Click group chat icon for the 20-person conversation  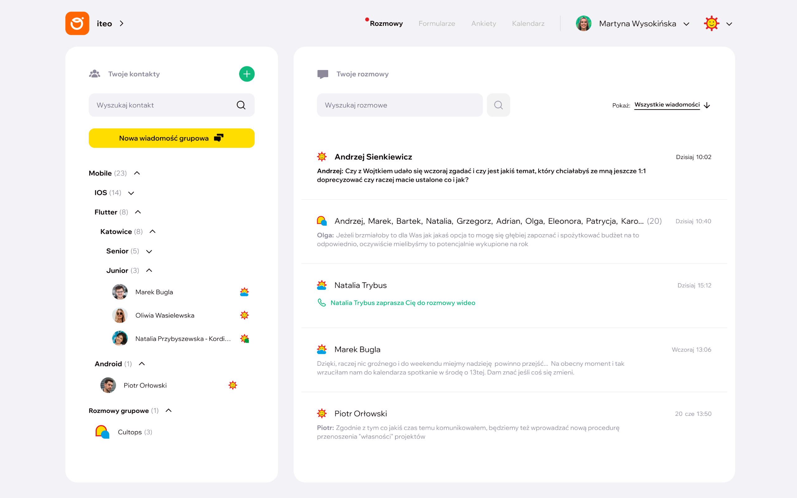[x=322, y=221]
